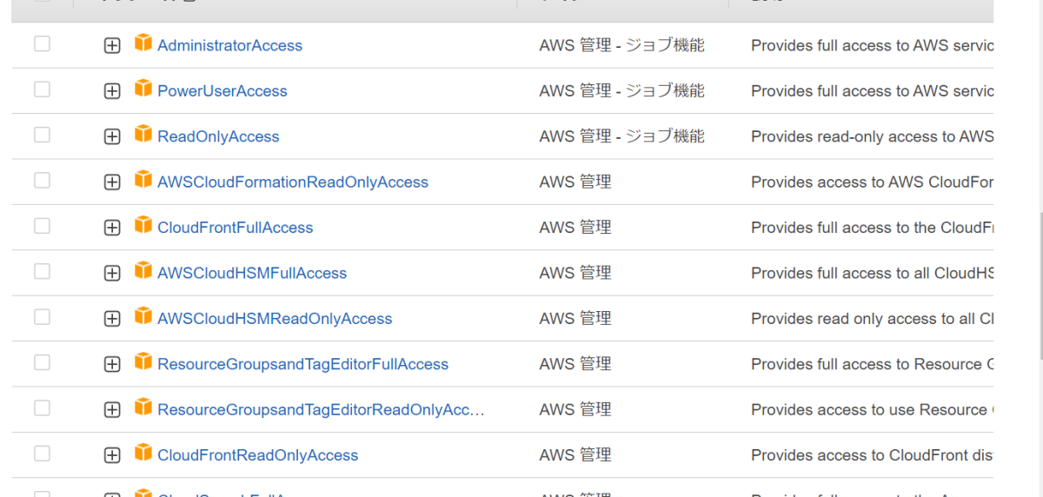Expand the AdministratorAccess policy details
The height and width of the screenshot is (497, 1043).
(x=111, y=46)
